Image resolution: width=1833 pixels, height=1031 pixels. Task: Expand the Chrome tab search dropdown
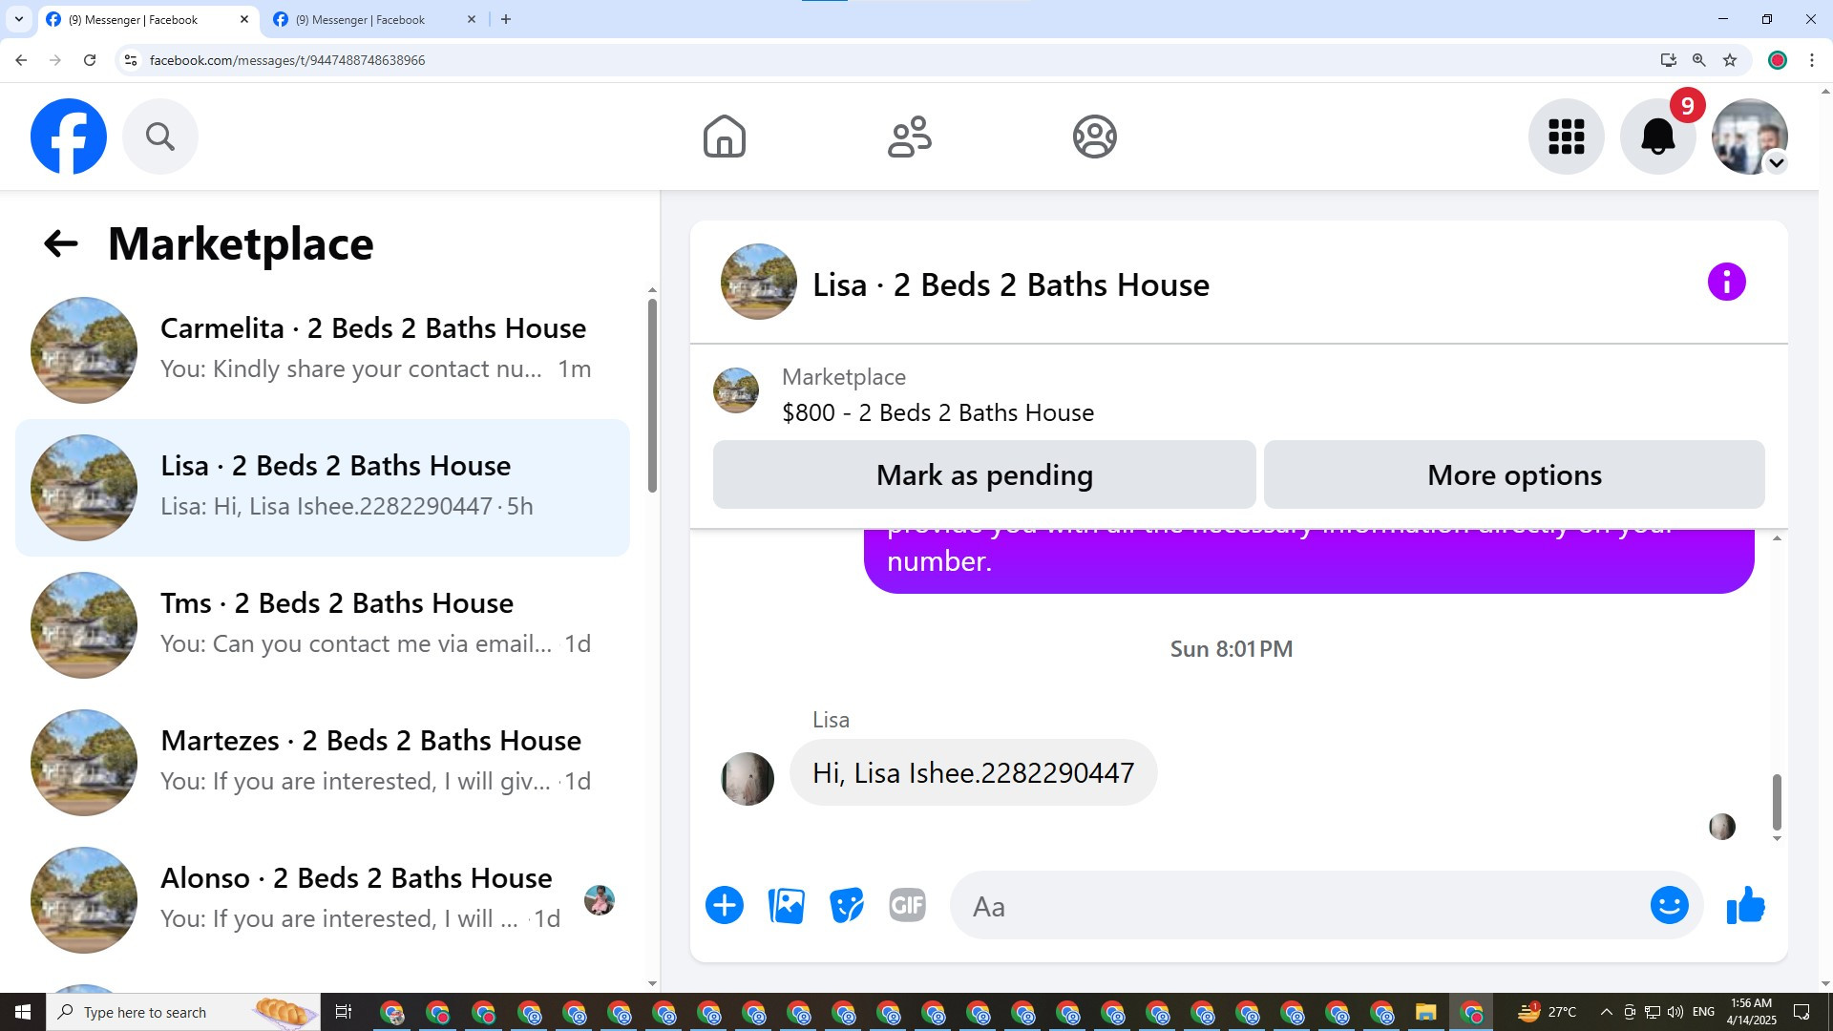[x=18, y=19]
